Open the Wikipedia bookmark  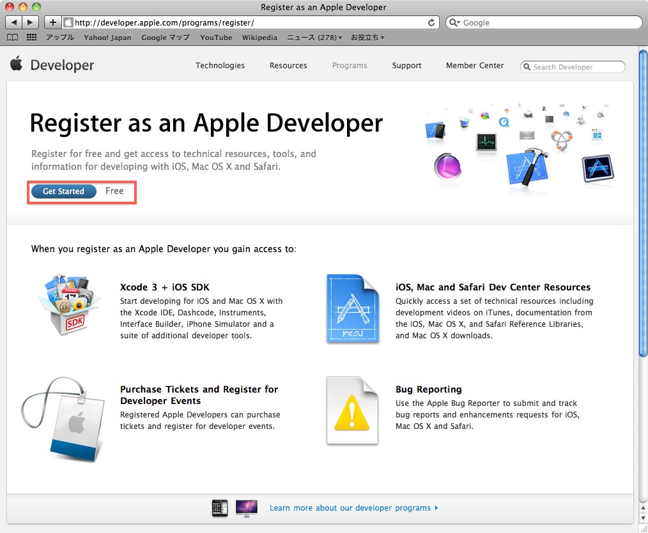[x=259, y=38]
